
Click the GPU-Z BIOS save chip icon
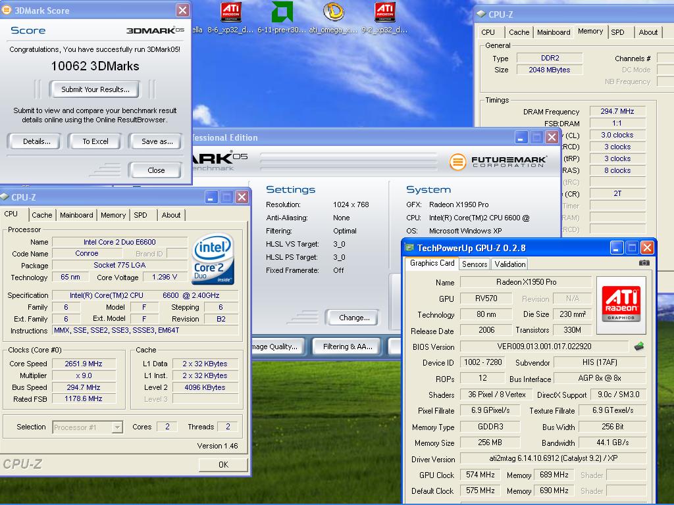point(639,346)
